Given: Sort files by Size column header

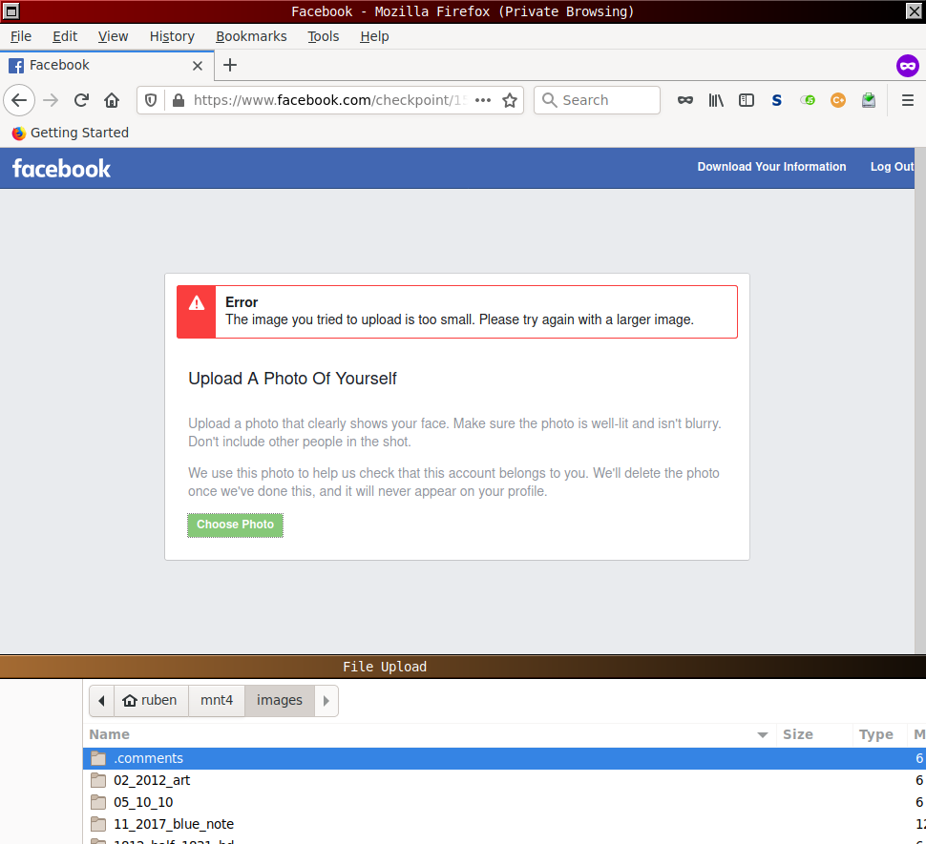Looking at the screenshot, I should (813, 734).
